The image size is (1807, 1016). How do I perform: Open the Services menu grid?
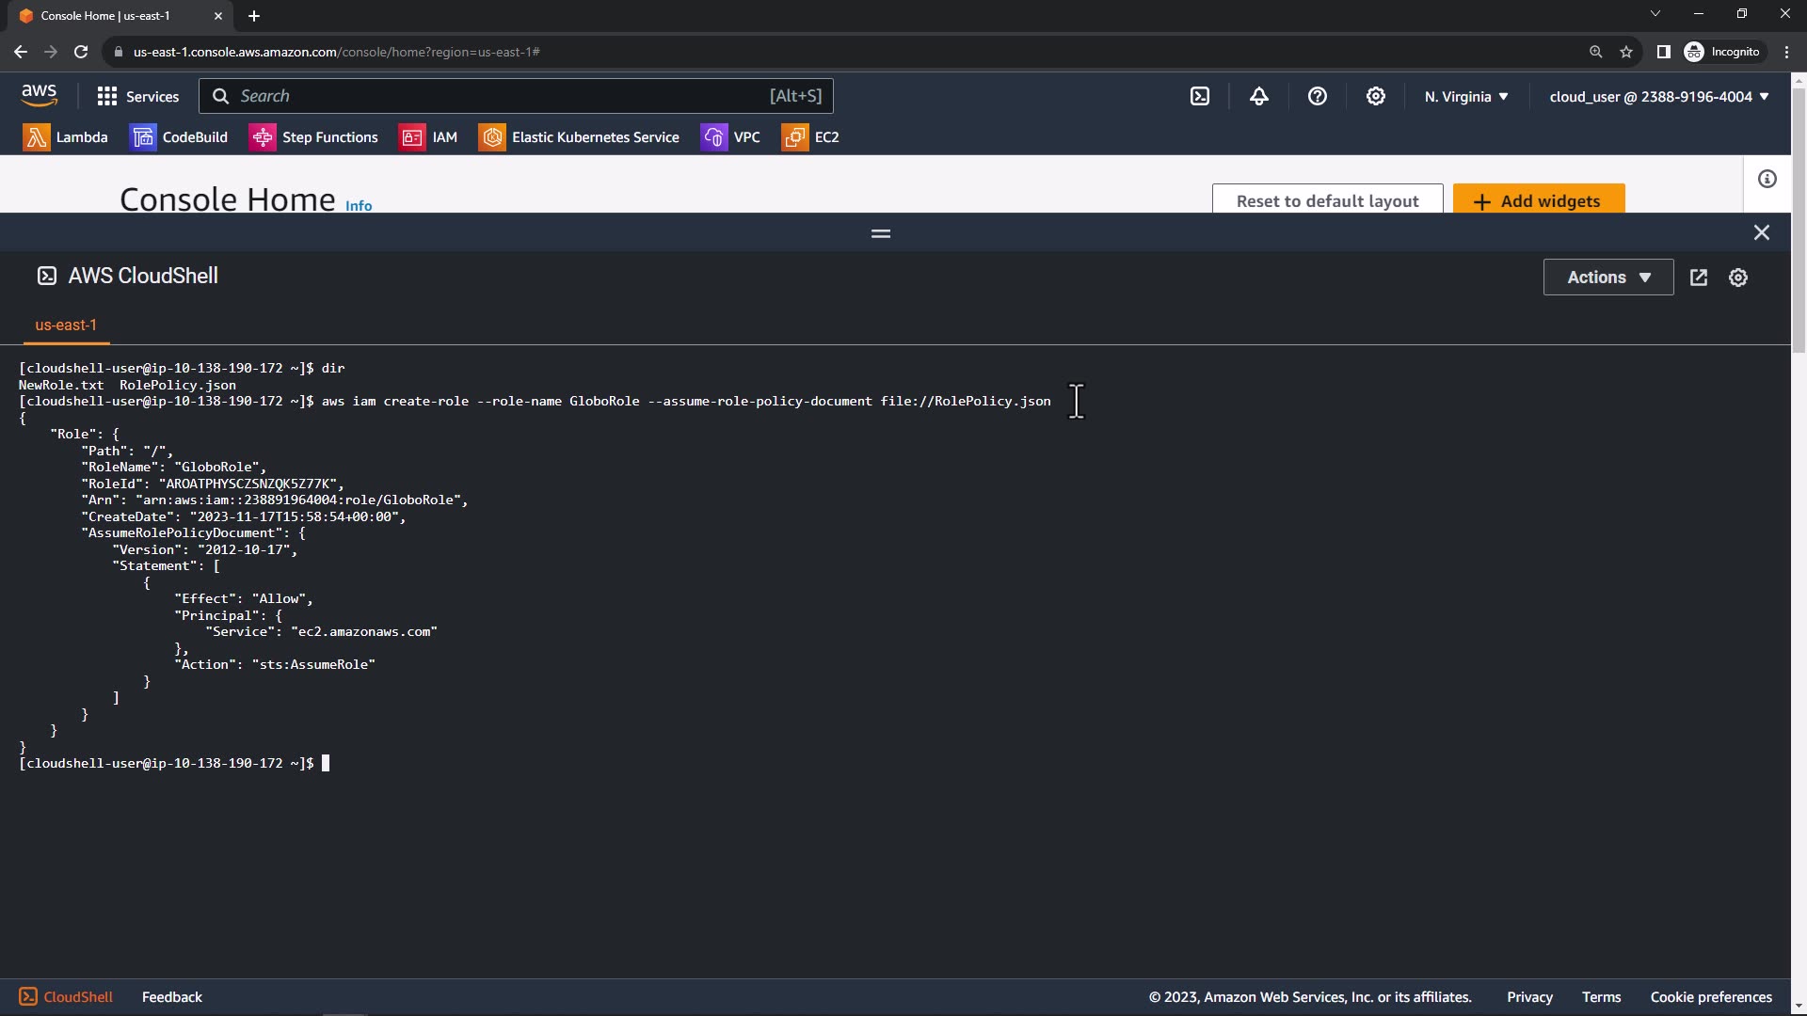(x=137, y=96)
